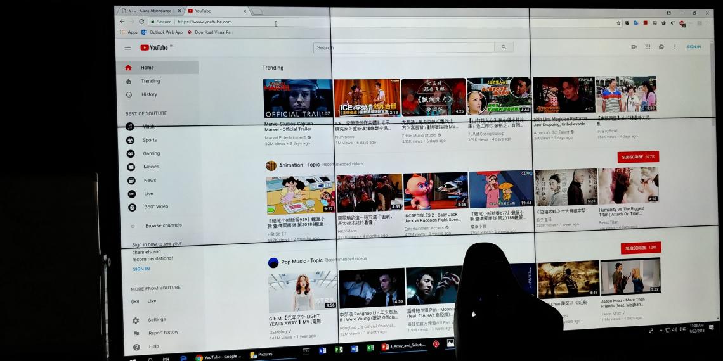723x361 pixels.
Task: Select the YouTube browser tab
Action: click(217, 11)
